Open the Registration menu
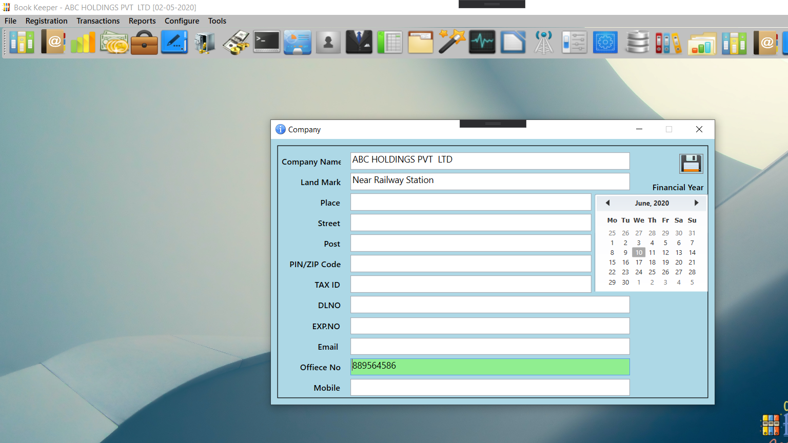The image size is (788, 443). coord(47,21)
